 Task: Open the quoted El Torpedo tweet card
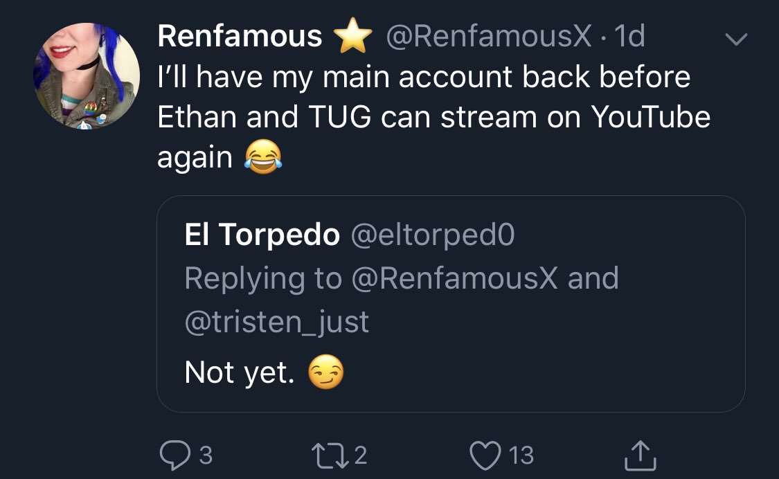[x=451, y=304]
